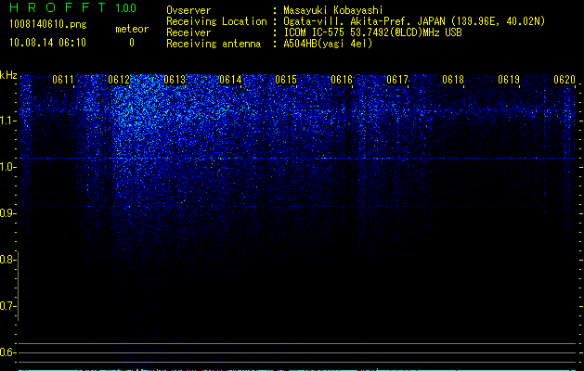Click the Ovserver field label

(x=188, y=10)
